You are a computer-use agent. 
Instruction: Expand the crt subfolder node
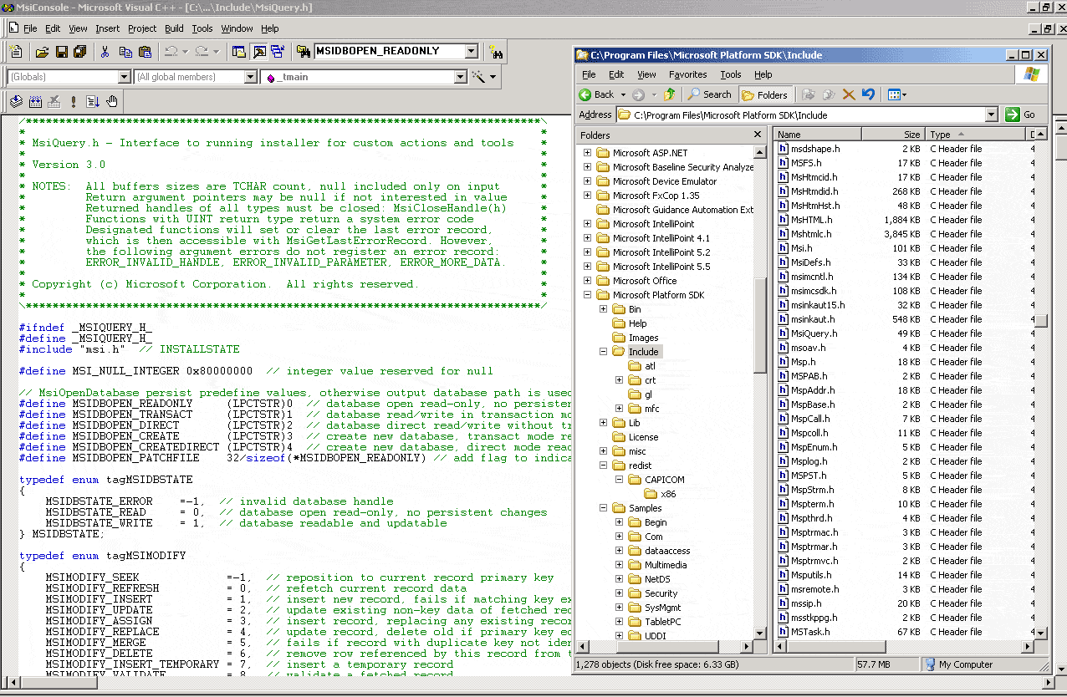(x=620, y=380)
